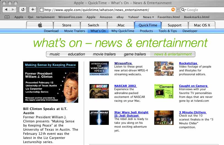The width and height of the screenshot is (224, 145).
Task: Click the green Caught on Camera thumbnail
Action: pos(164,91)
